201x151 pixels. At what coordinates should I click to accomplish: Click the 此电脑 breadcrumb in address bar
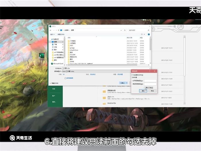point(66,30)
